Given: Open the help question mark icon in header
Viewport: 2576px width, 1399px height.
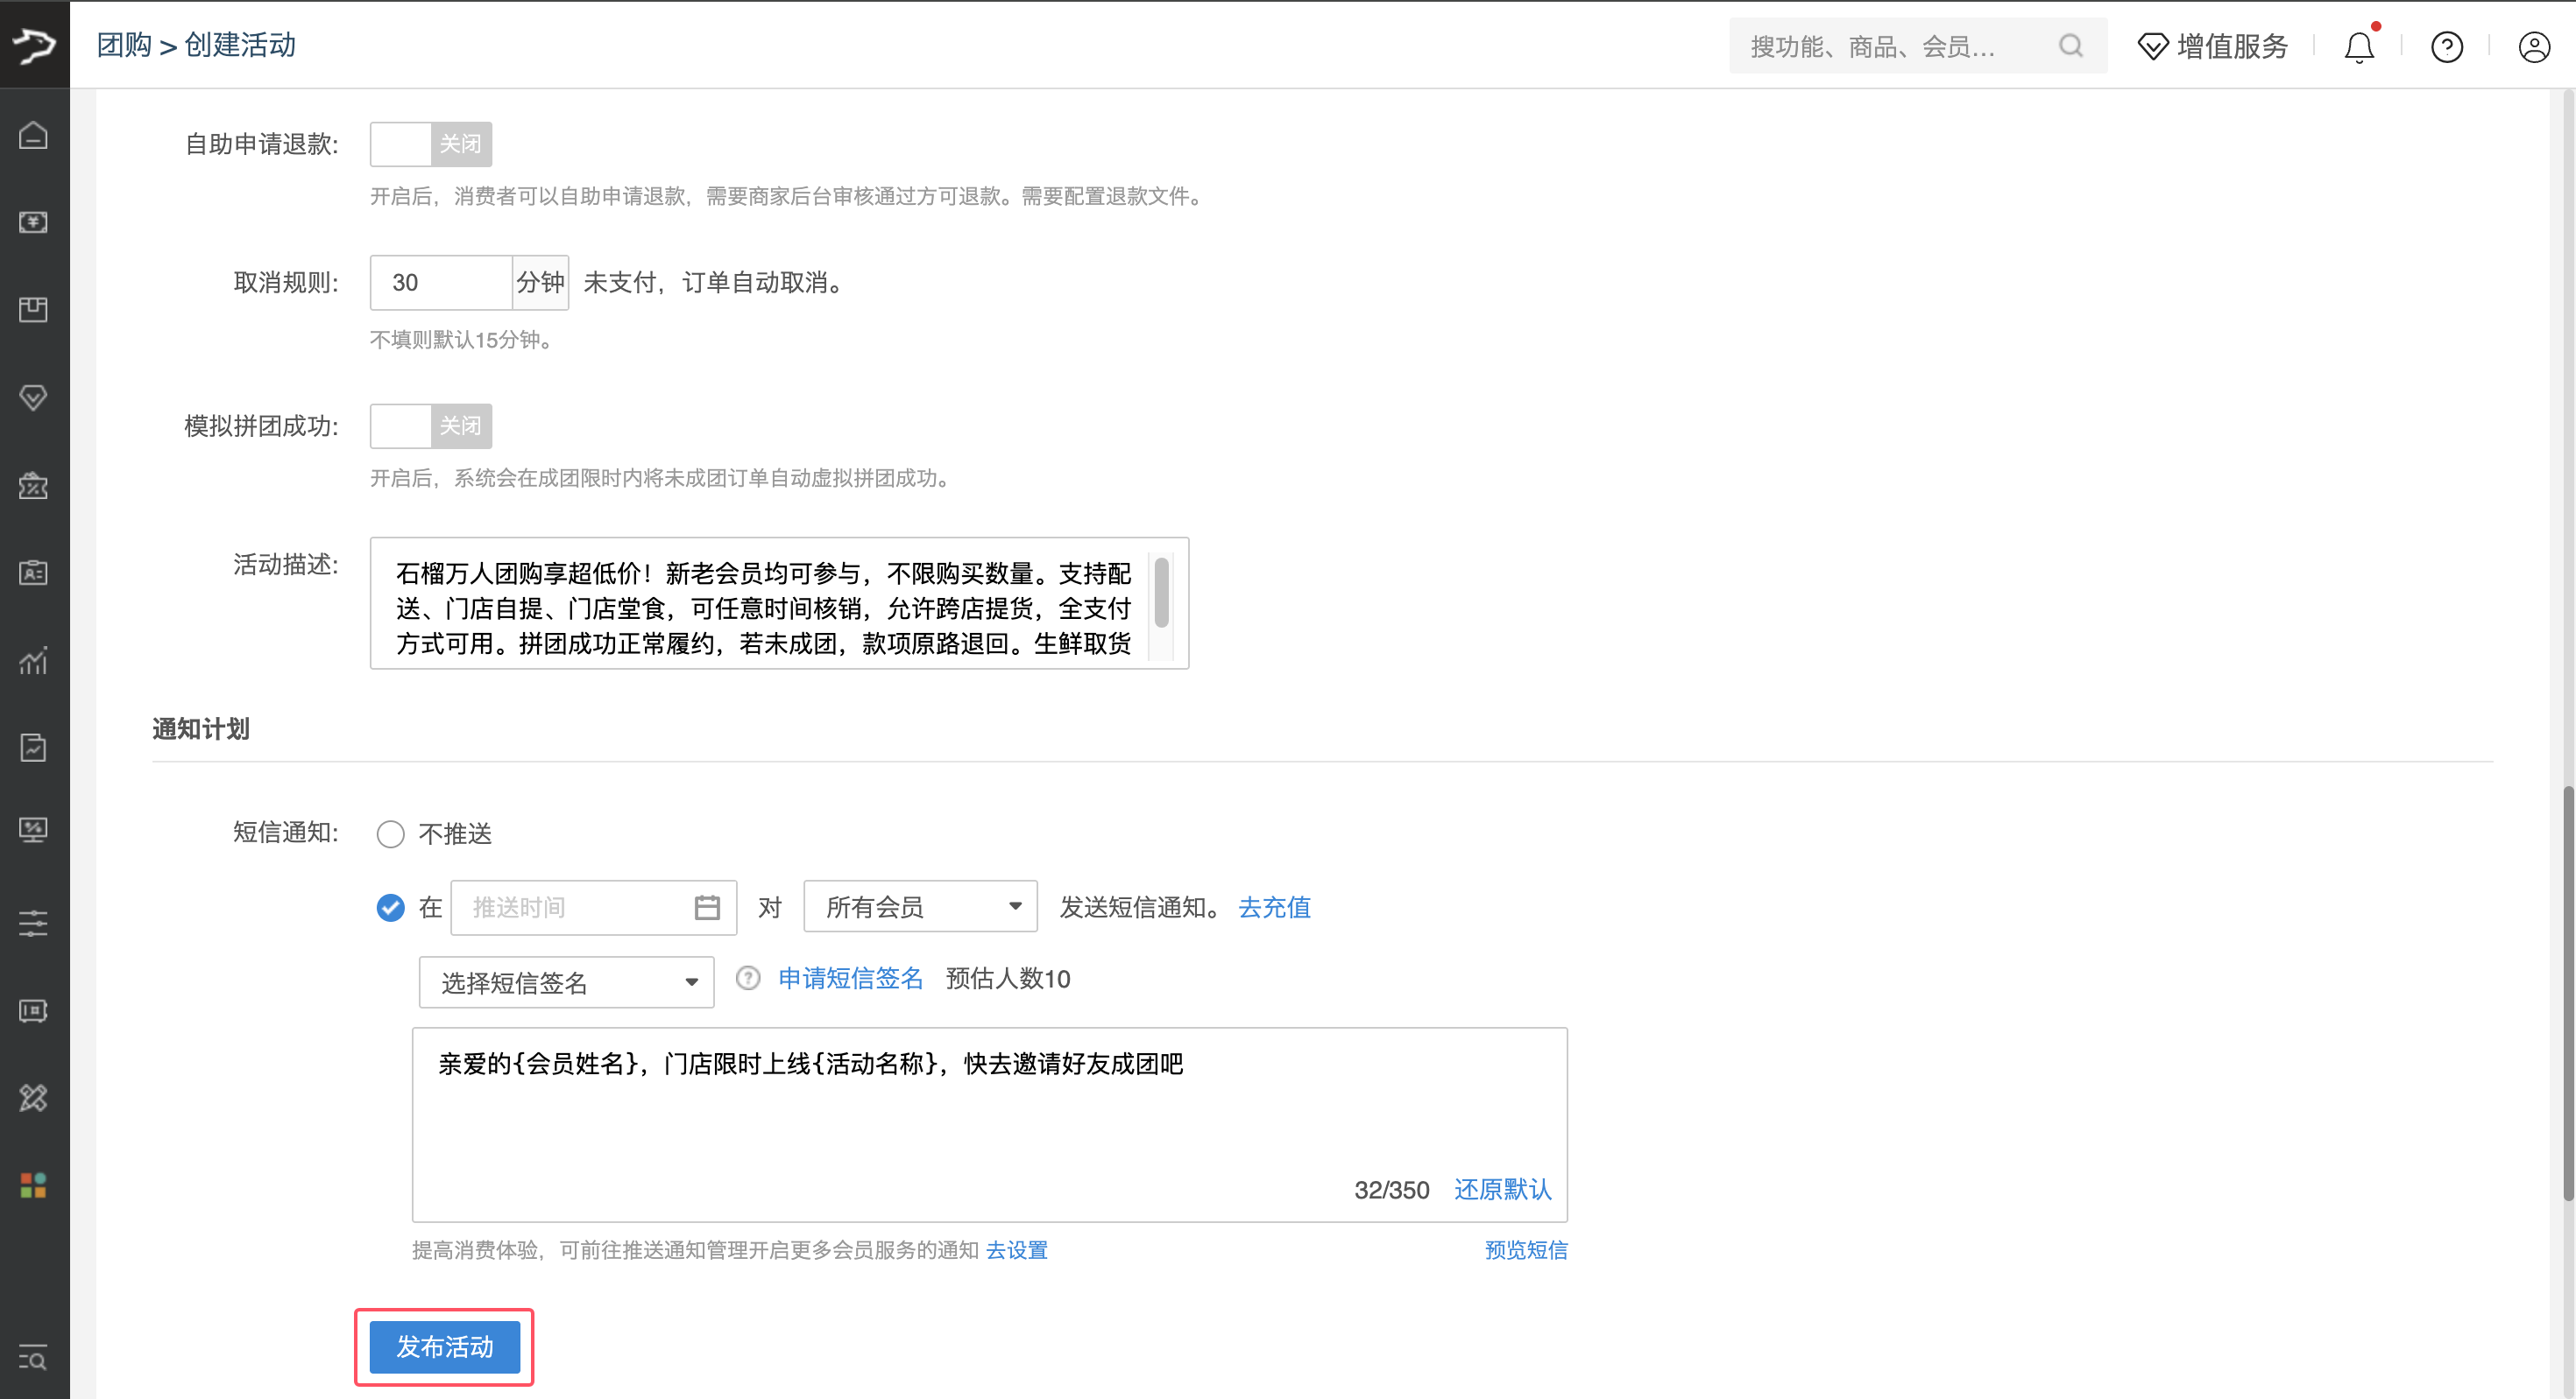Looking at the screenshot, I should pos(2447,47).
